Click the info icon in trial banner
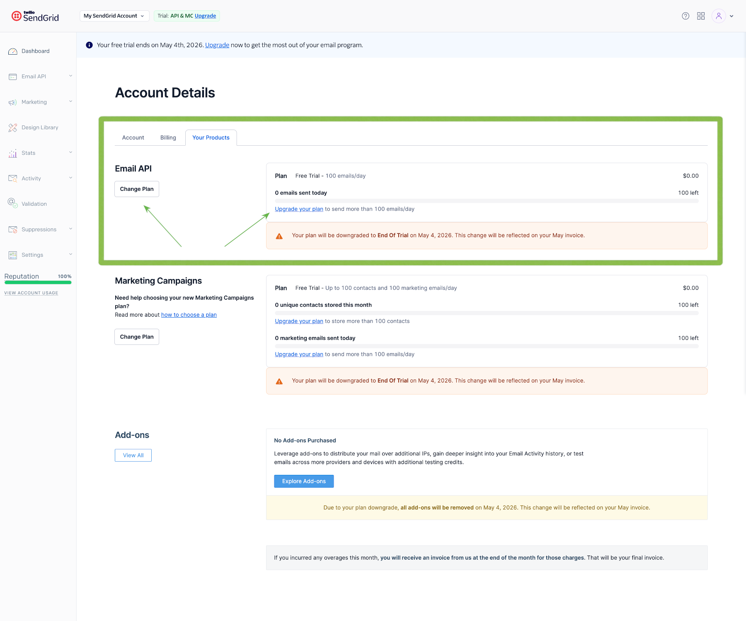Screen dimensions: 746x621 click(89, 45)
